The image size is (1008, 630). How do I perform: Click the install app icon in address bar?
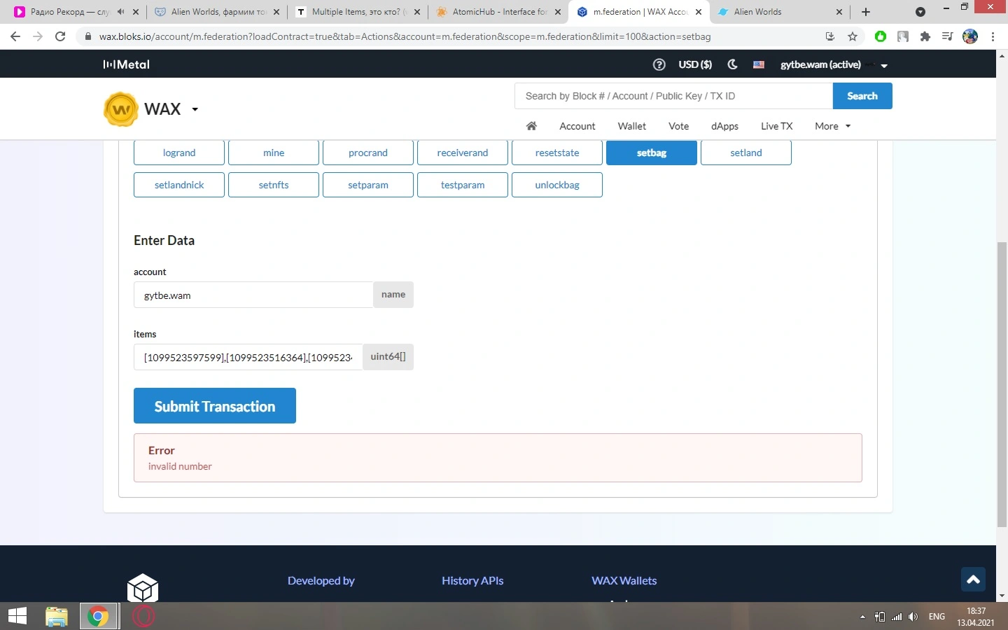pyautogui.click(x=830, y=36)
